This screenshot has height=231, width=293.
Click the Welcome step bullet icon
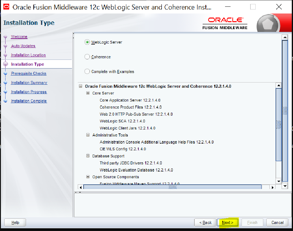coord(5,37)
